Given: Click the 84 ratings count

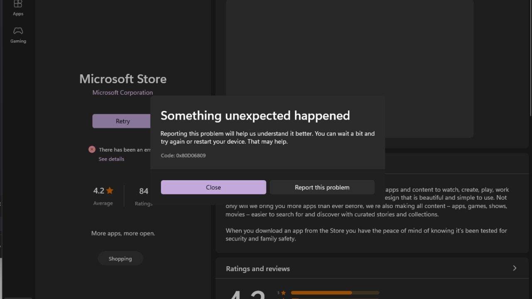Looking at the screenshot, I should [144, 191].
